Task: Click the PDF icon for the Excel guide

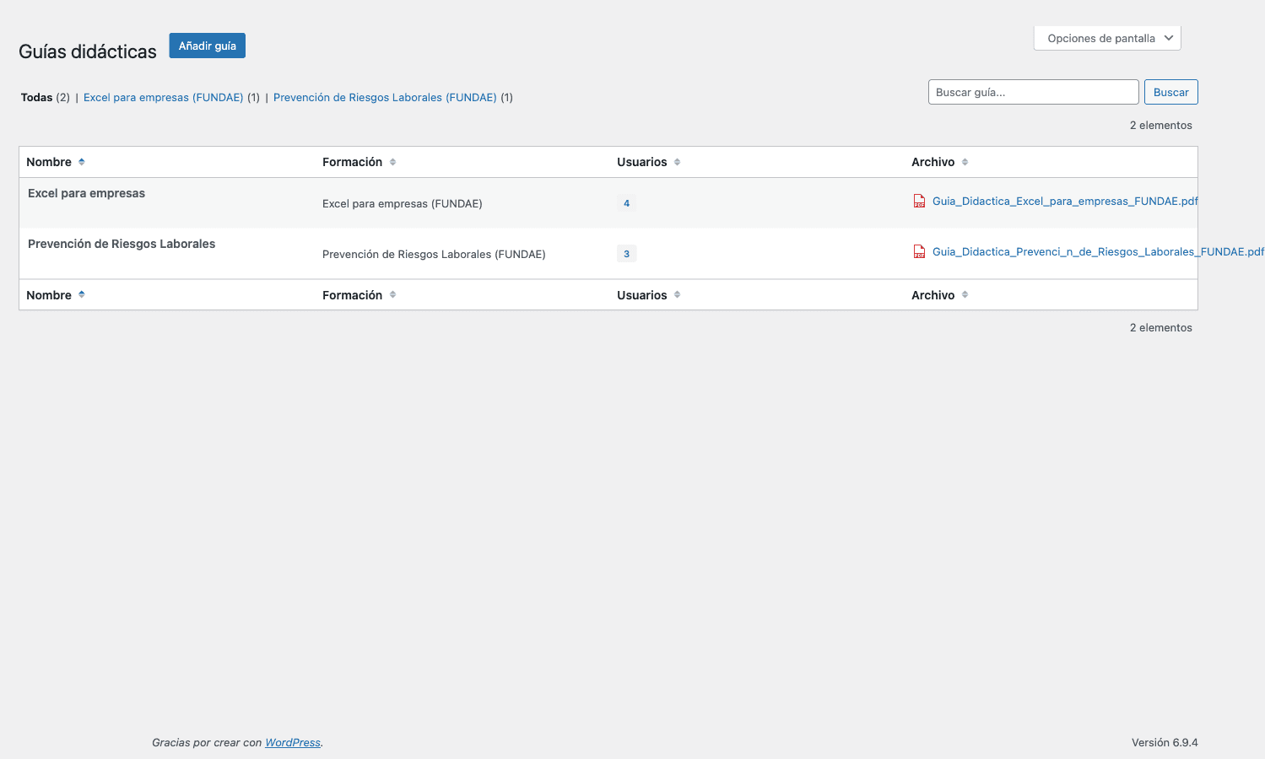Action: 919,201
